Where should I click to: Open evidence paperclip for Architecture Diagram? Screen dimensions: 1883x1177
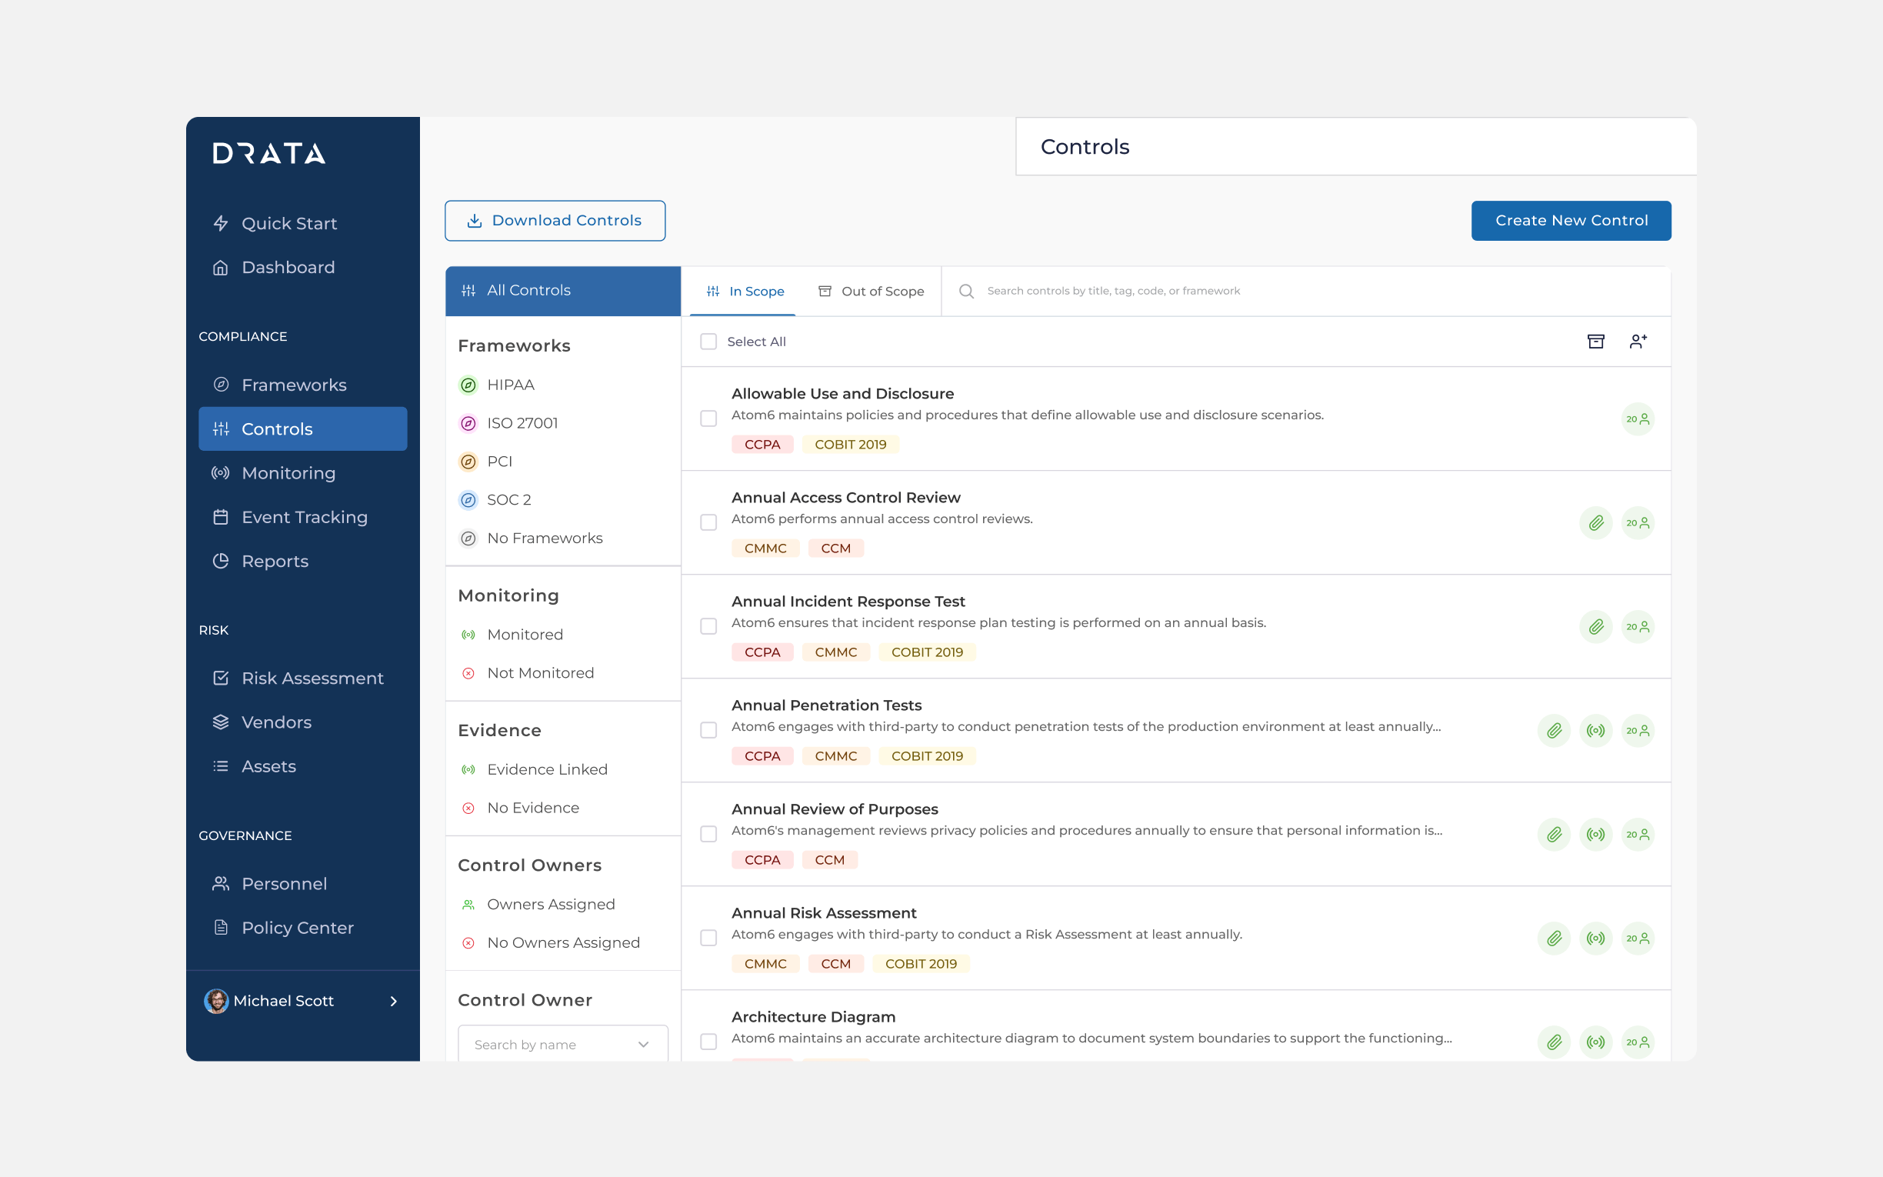[x=1554, y=1042]
